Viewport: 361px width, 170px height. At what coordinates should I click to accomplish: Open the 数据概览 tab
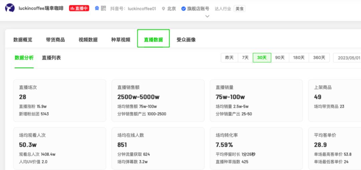(x=23, y=40)
